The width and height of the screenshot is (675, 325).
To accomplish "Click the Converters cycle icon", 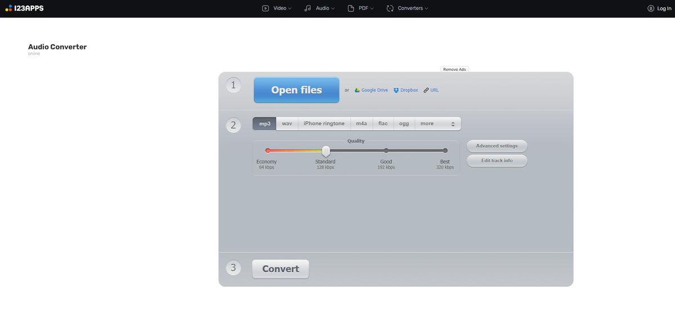I will click(x=390, y=8).
